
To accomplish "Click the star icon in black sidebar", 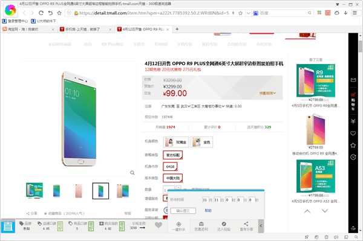I will pos(353,146).
